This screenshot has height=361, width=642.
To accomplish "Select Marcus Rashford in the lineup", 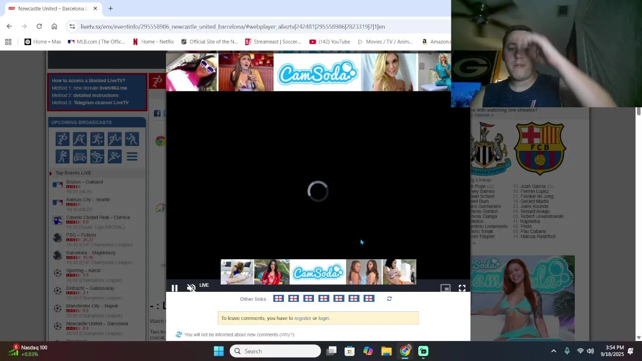I will point(538,237).
